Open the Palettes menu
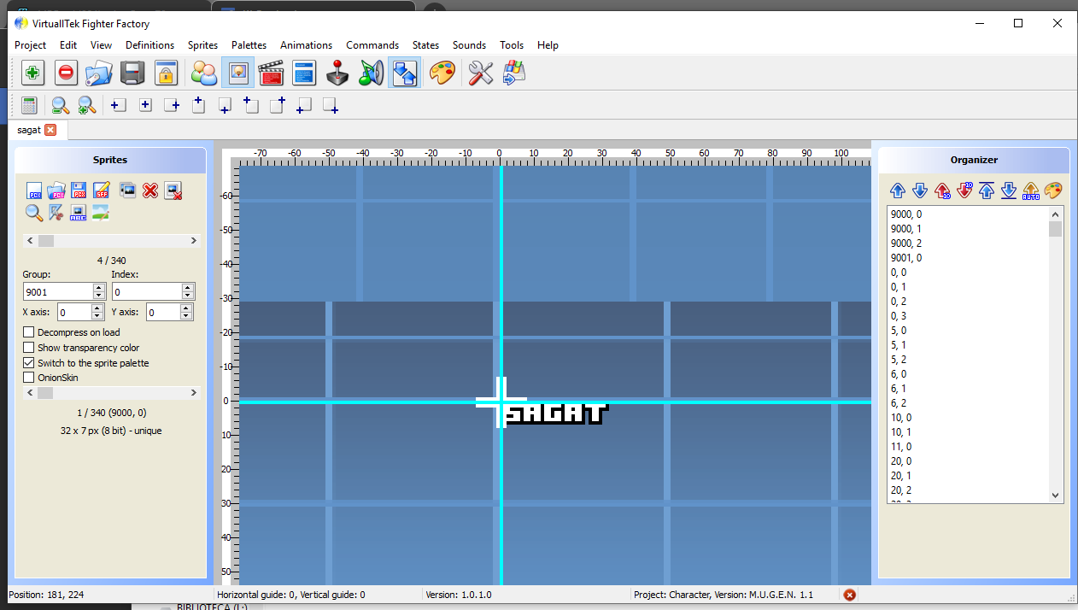This screenshot has height=610, width=1078. tap(249, 45)
